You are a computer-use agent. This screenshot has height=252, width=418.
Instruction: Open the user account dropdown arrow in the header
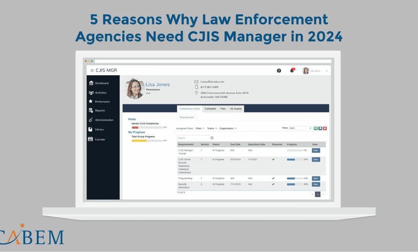point(327,71)
